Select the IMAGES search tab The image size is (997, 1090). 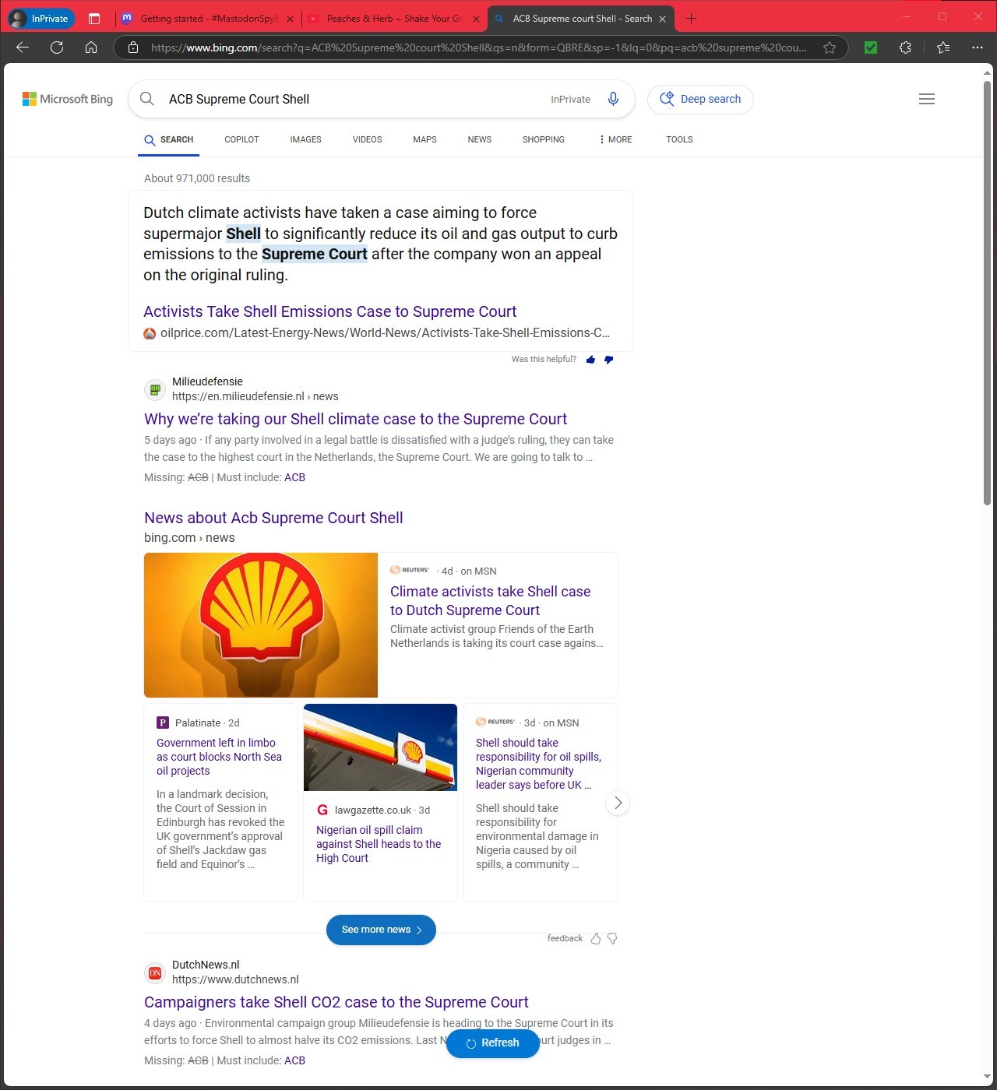305,139
